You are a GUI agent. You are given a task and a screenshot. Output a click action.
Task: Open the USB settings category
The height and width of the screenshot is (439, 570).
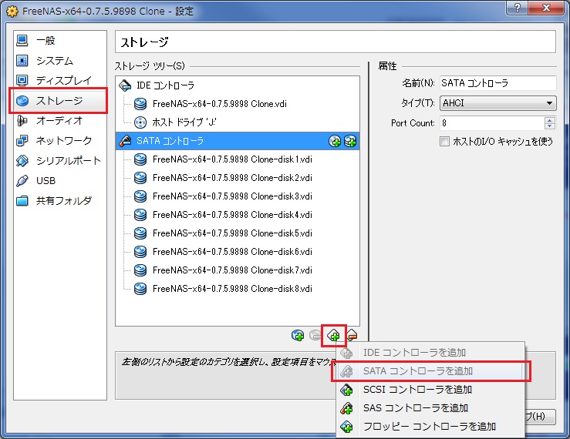[x=60, y=180]
